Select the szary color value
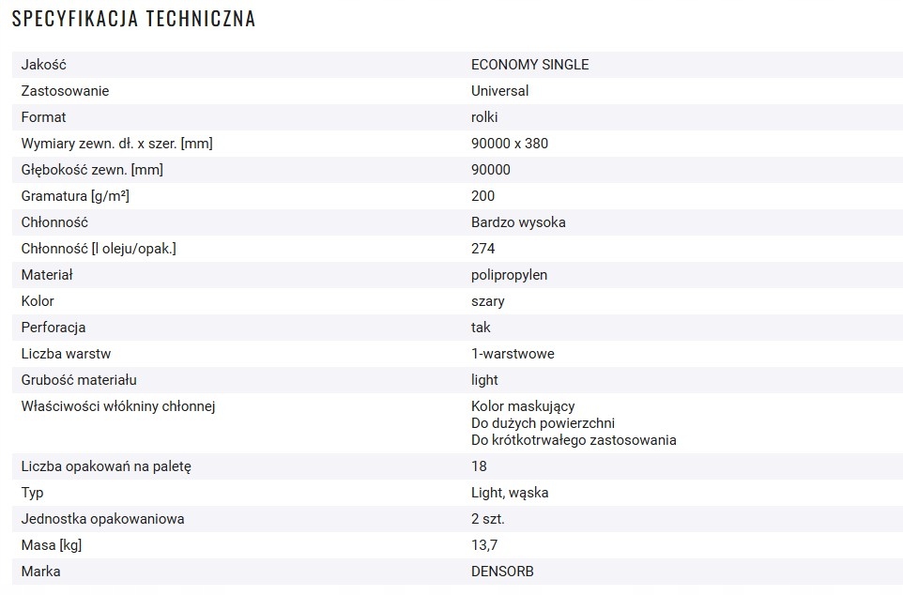 pos(487,301)
